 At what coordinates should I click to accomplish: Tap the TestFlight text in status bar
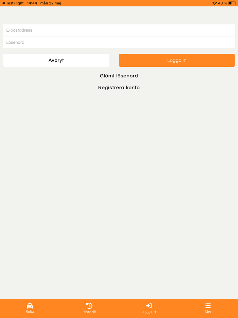15,3
